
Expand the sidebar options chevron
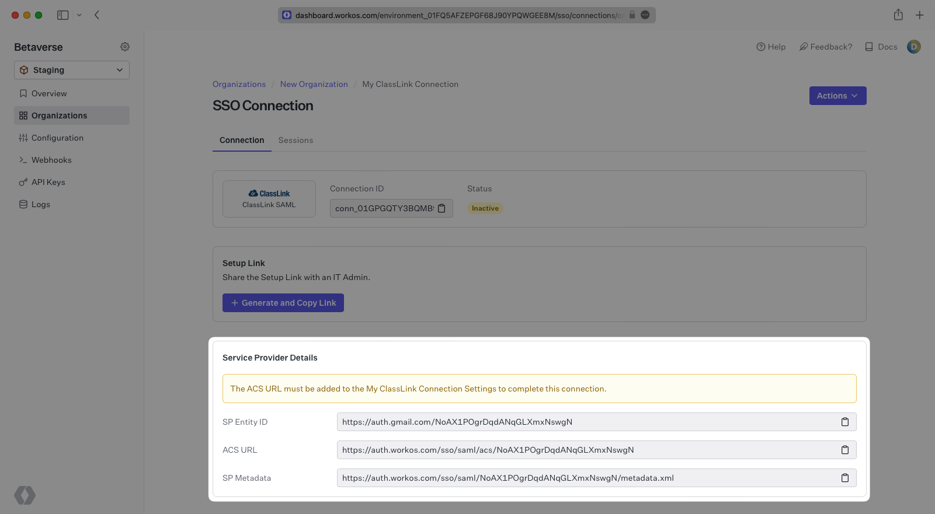pos(79,15)
